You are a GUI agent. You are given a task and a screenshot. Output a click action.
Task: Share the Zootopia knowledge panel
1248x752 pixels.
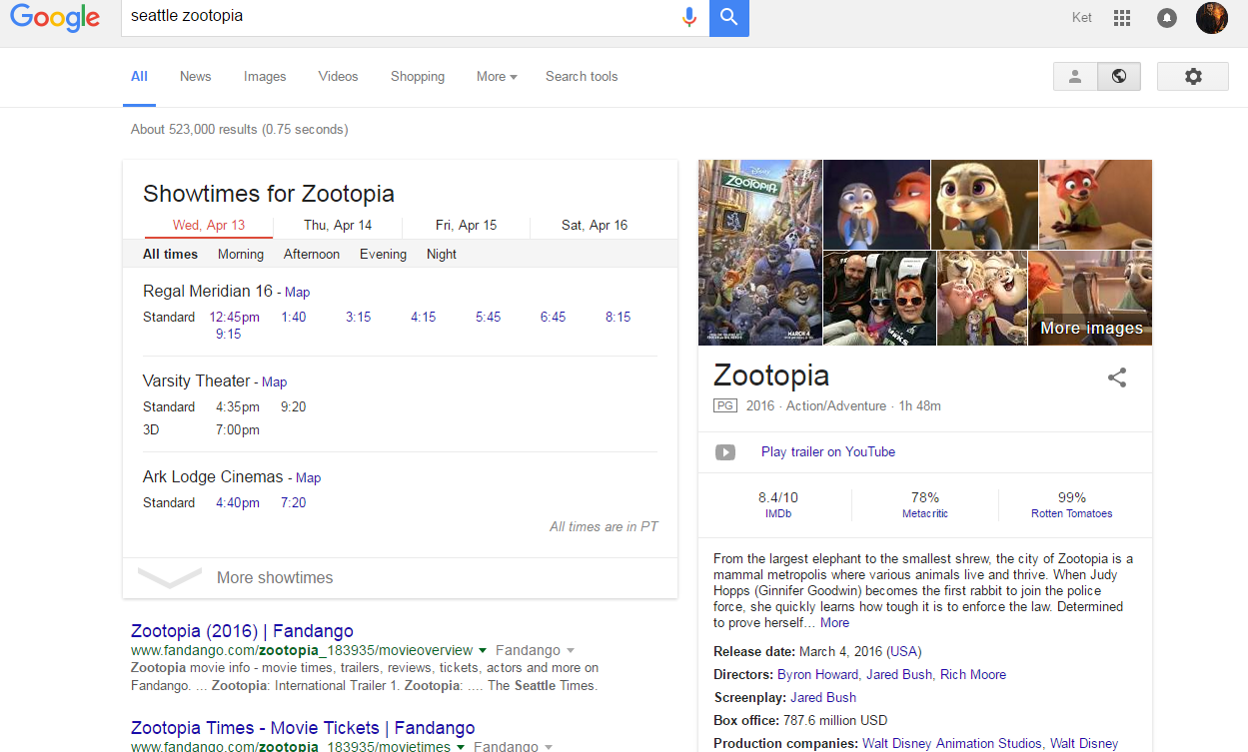pos(1117,377)
